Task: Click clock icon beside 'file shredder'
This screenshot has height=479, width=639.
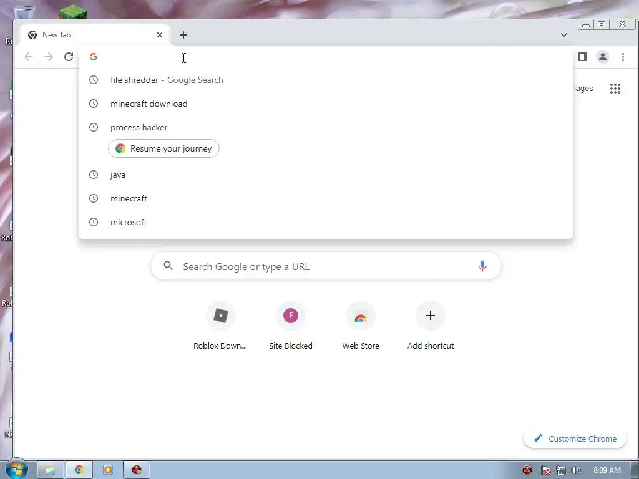Action: [x=94, y=80]
